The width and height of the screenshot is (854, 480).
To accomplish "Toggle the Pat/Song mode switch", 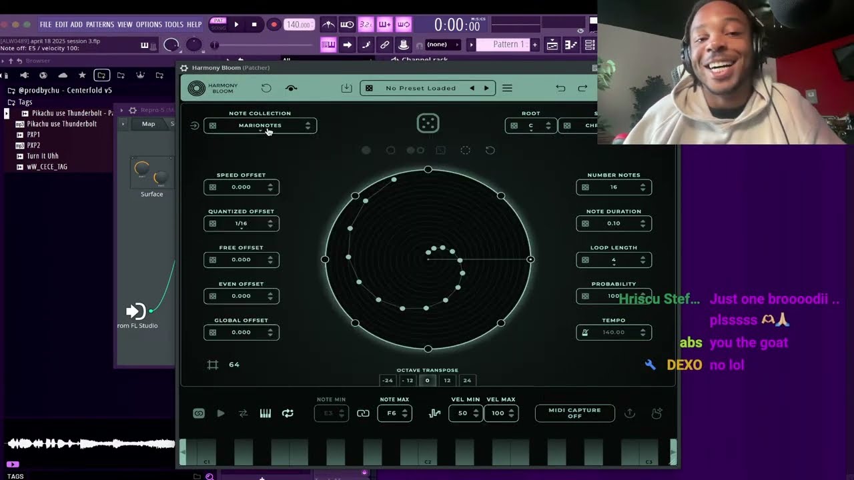I will click(218, 25).
